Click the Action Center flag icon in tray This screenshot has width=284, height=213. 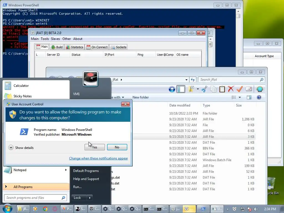(249, 209)
